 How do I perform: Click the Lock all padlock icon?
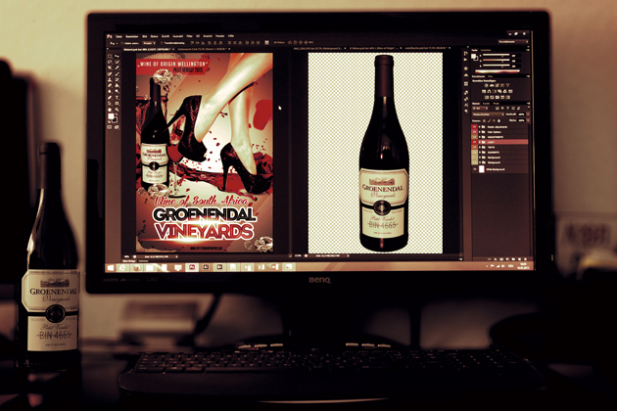[498, 120]
